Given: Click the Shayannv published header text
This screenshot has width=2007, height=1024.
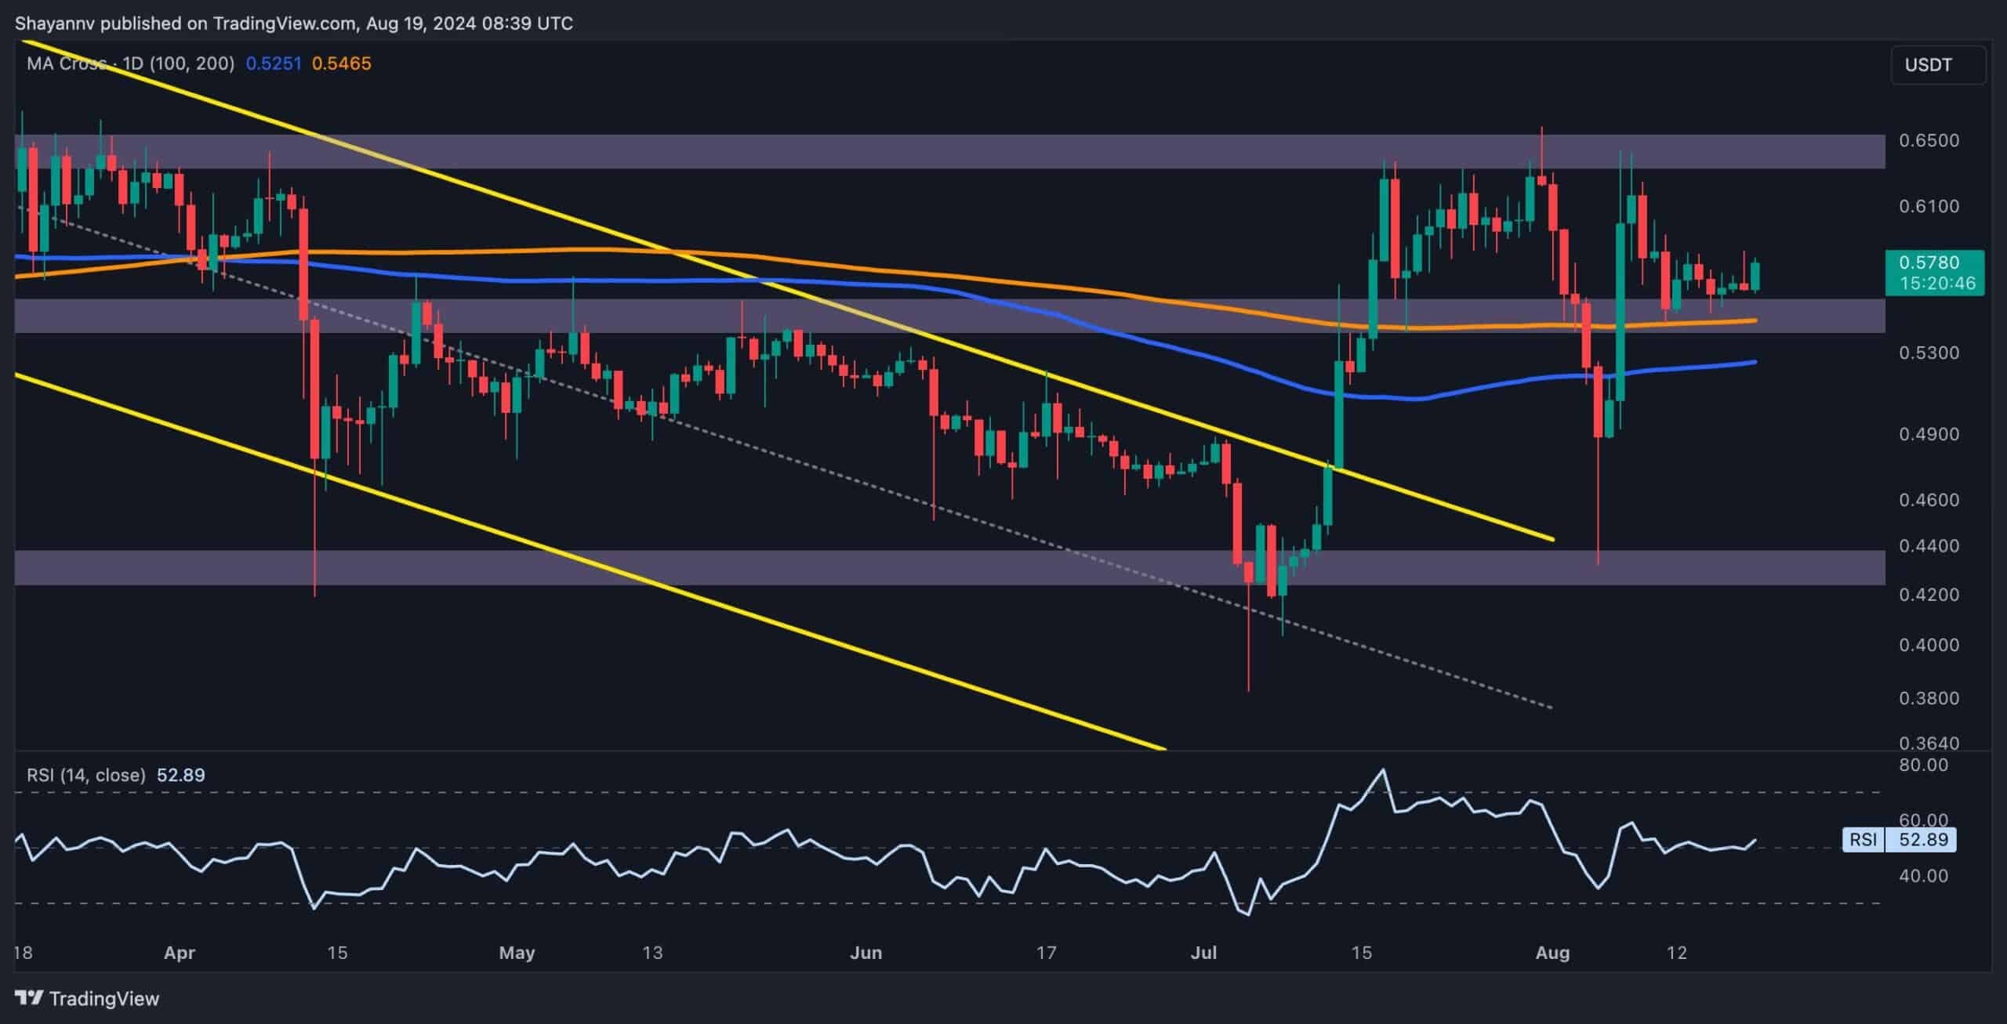Looking at the screenshot, I should [293, 23].
